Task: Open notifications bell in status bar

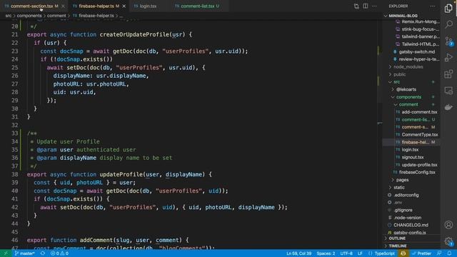Action: coord(449,253)
